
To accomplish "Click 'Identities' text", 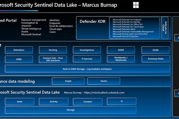I will (x=54, y=20).
